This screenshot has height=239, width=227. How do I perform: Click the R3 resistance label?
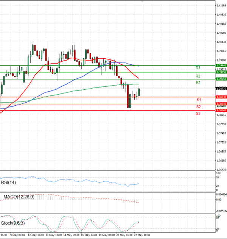pos(198,68)
